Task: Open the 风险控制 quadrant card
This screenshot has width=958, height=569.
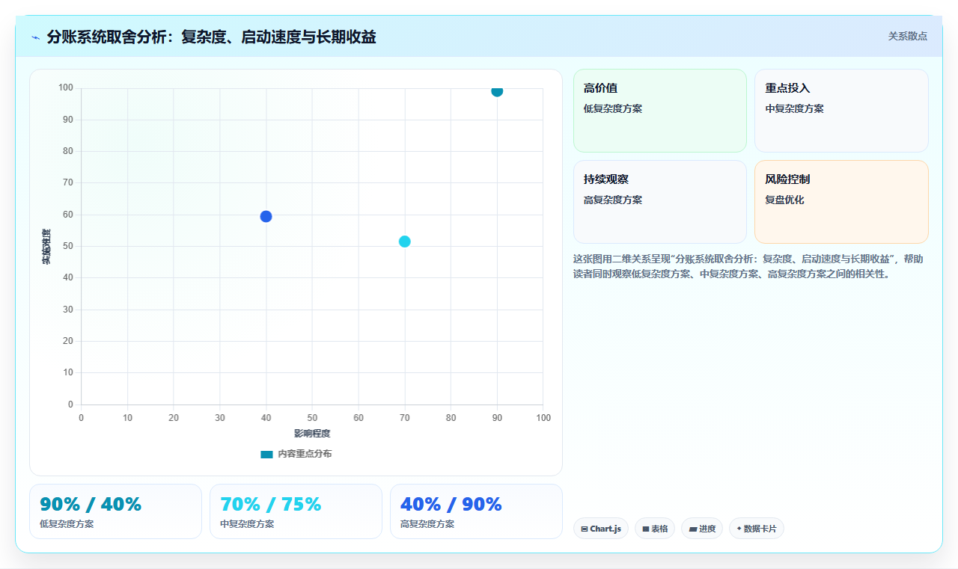Action: 841,202
